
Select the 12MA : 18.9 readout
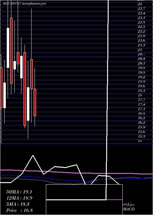pos(19,198)
